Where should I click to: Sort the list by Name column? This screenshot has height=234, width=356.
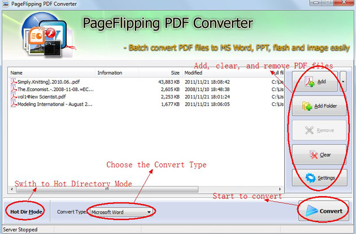point(52,73)
